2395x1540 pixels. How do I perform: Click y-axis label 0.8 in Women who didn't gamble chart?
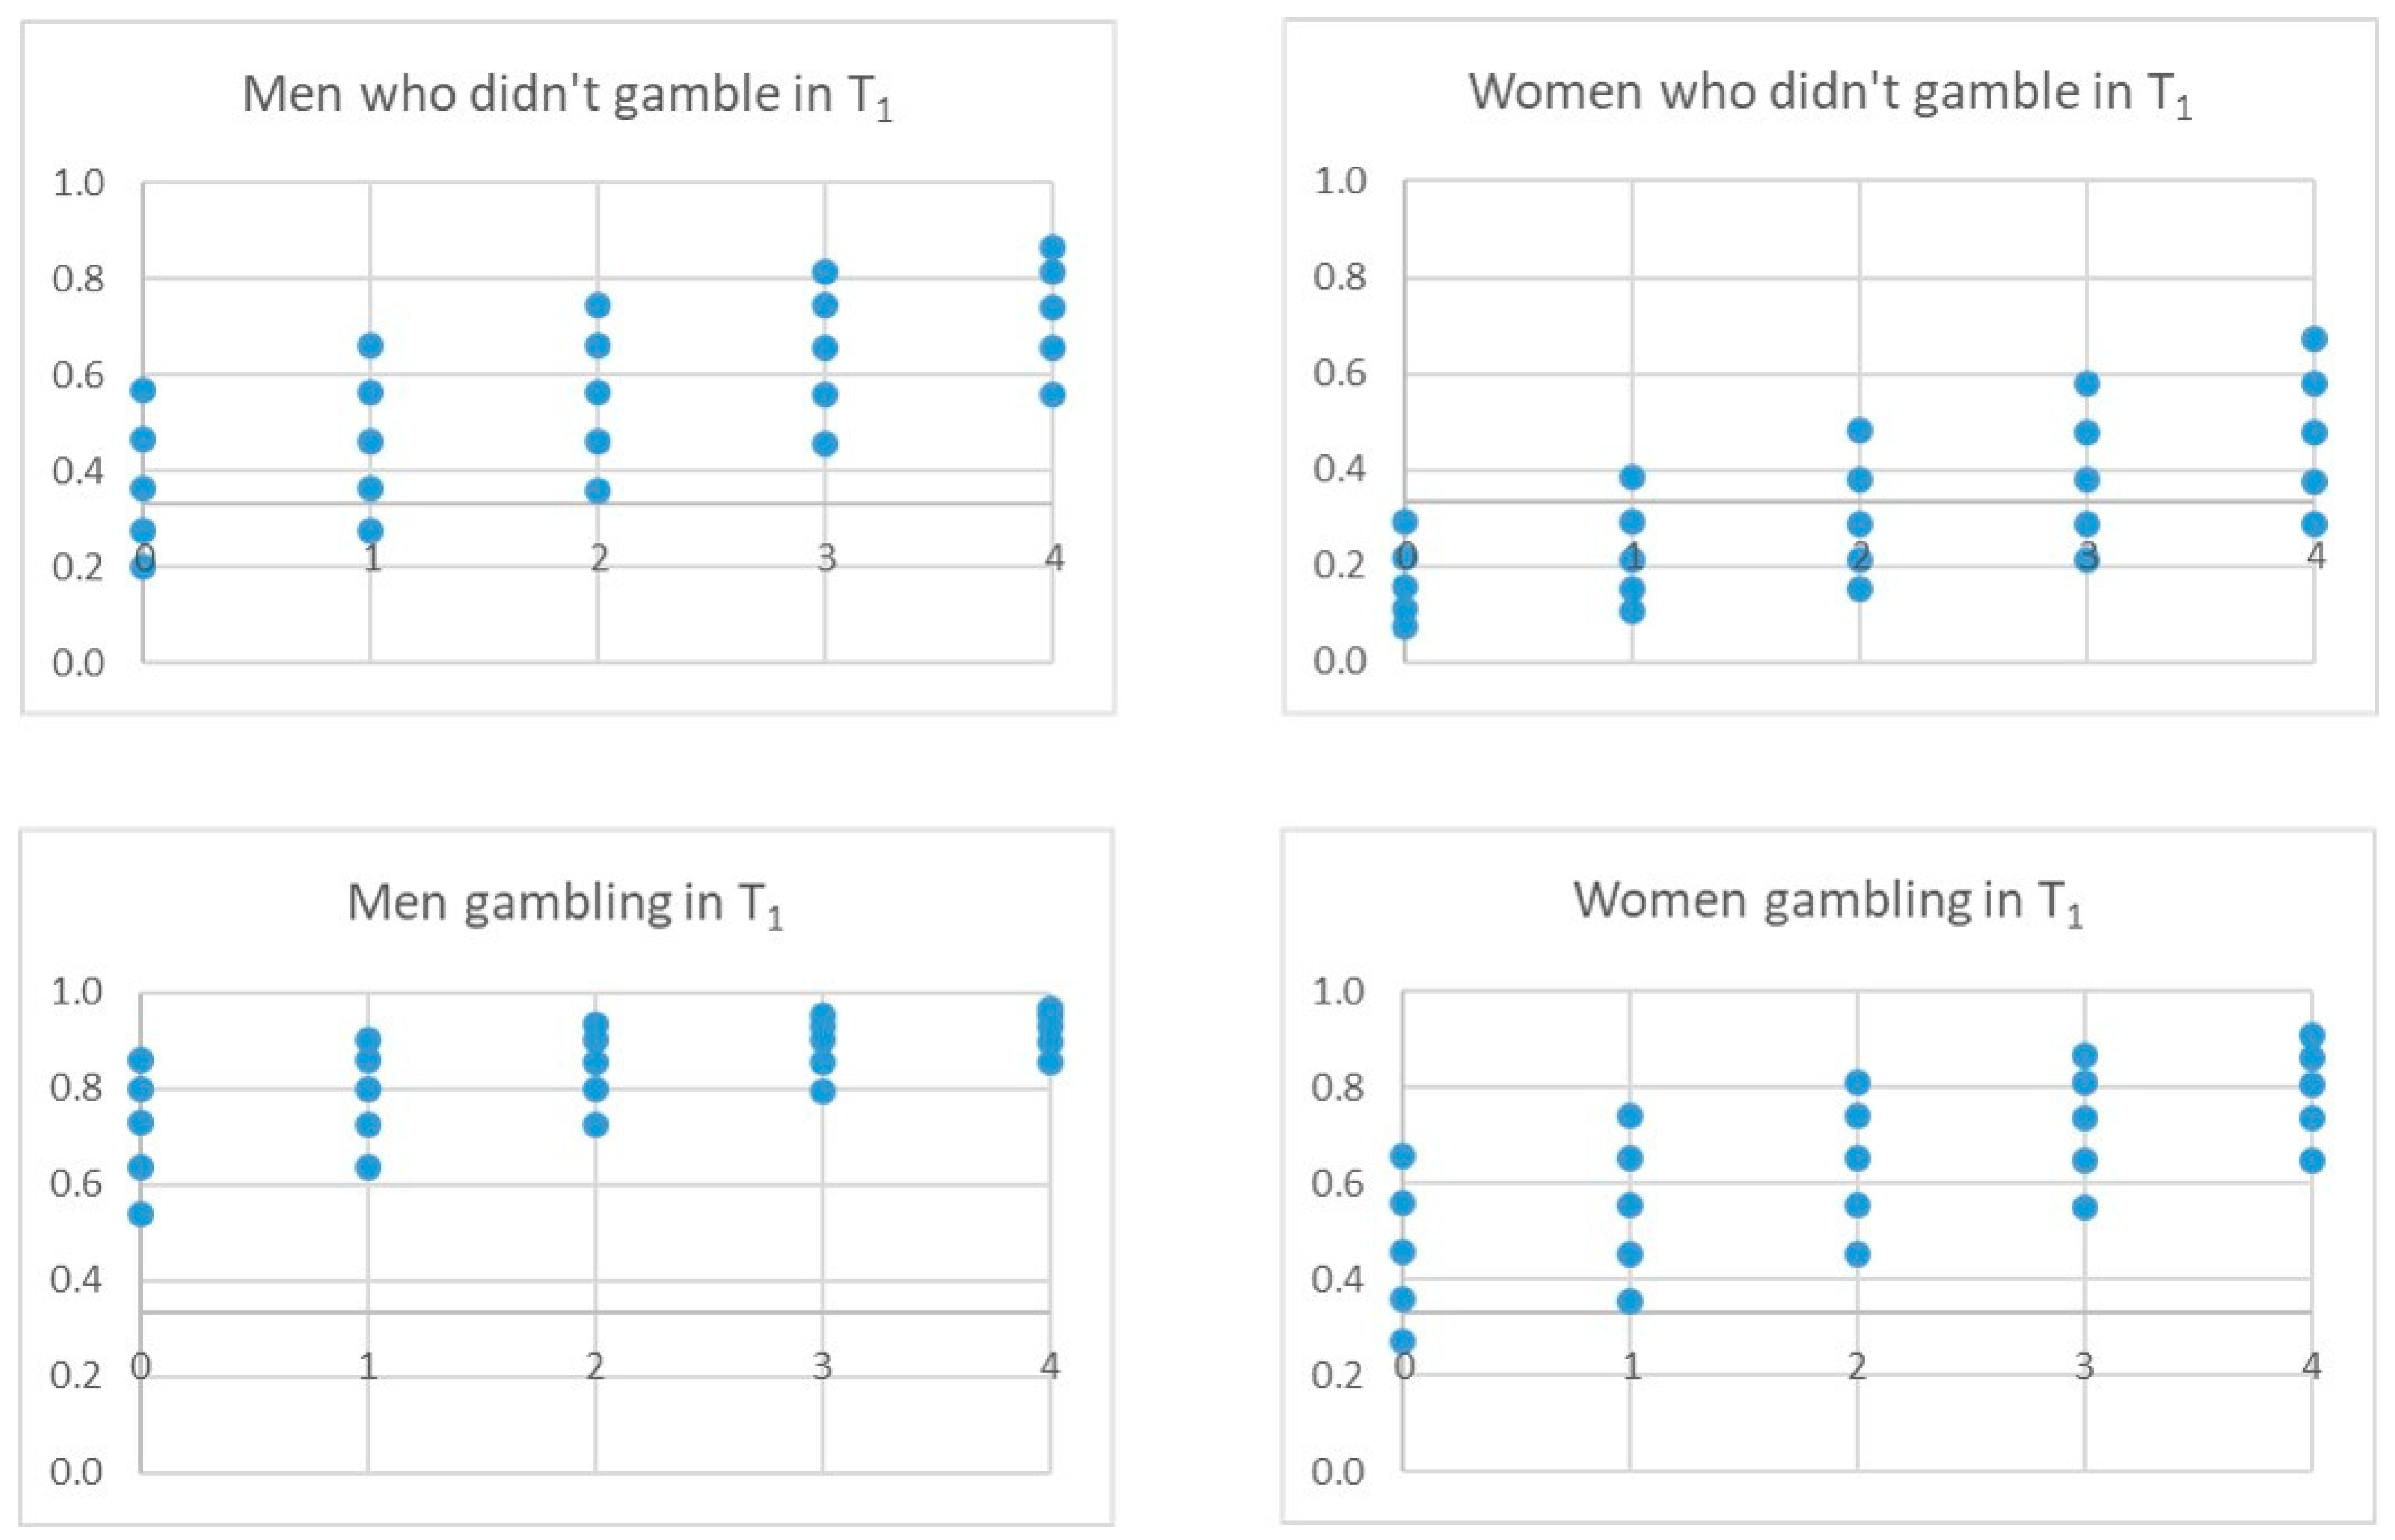click(x=1340, y=277)
